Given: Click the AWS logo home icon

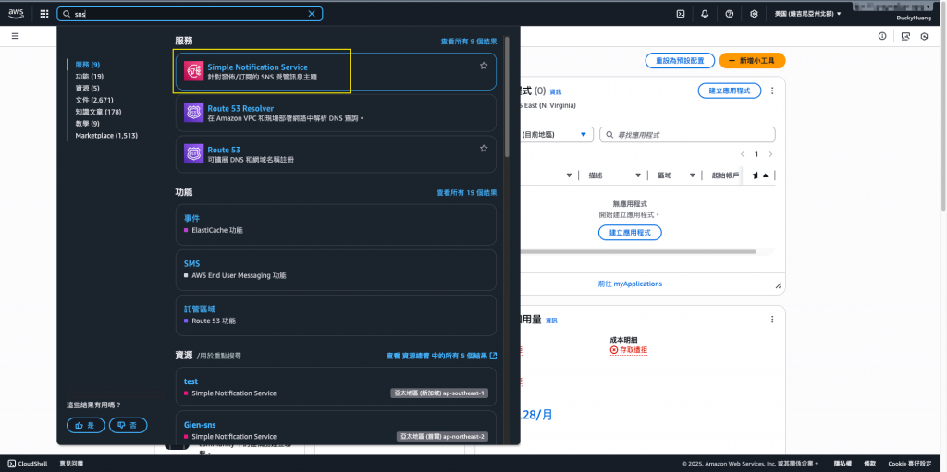Looking at the screenshot, I should [16, 13].
